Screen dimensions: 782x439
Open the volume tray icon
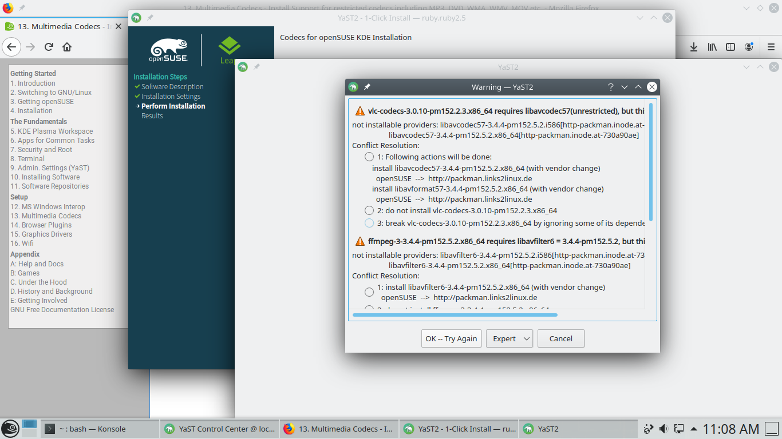(x=663, y=429)
